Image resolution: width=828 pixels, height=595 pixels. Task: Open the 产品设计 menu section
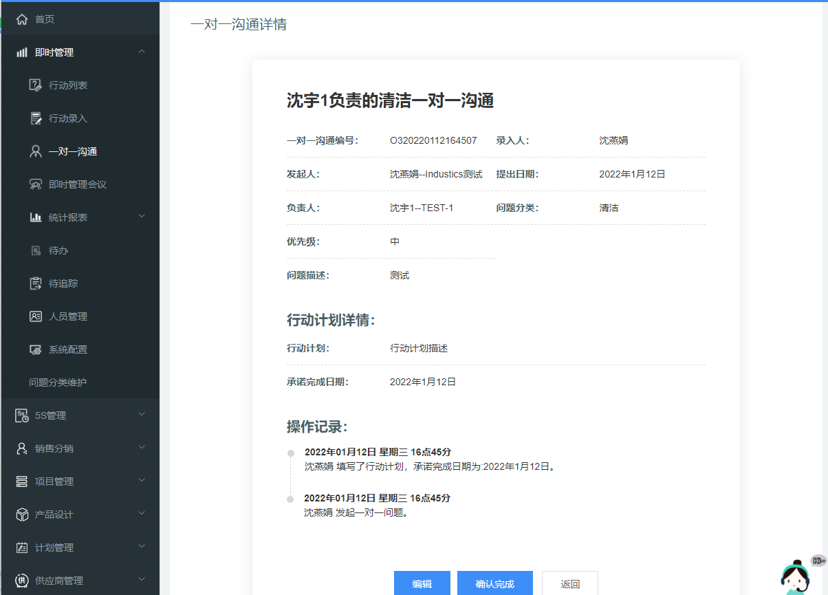tap(142, 514)
